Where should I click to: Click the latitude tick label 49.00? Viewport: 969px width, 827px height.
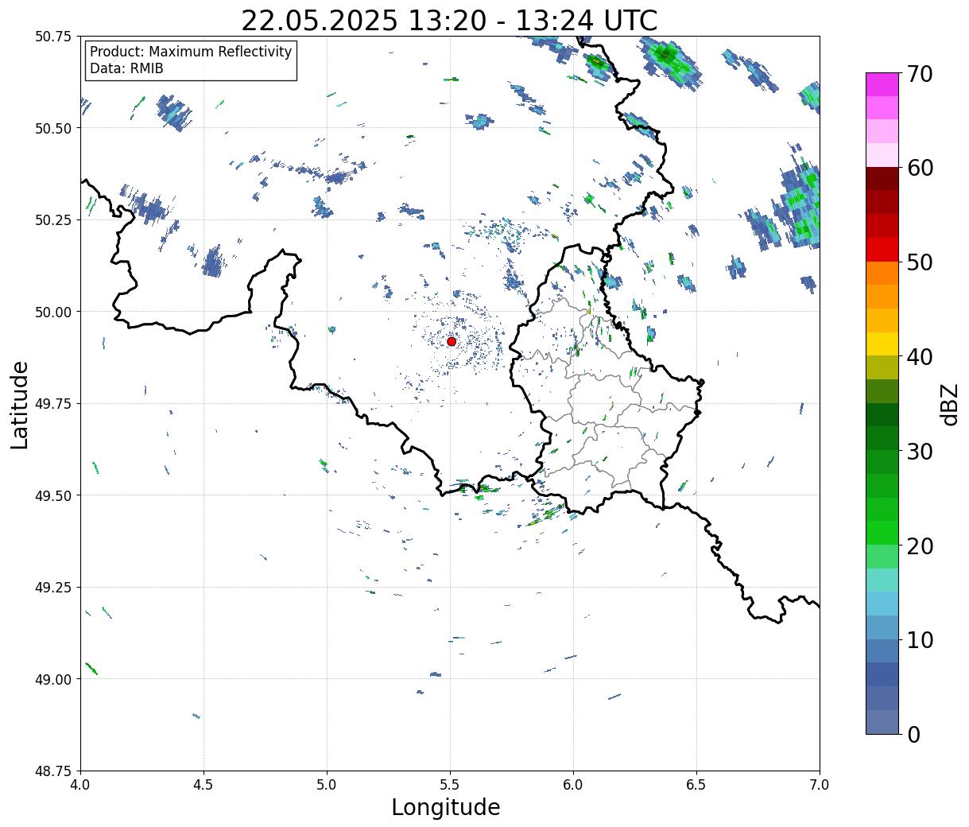pyautogui.click(x=53, y=679)
